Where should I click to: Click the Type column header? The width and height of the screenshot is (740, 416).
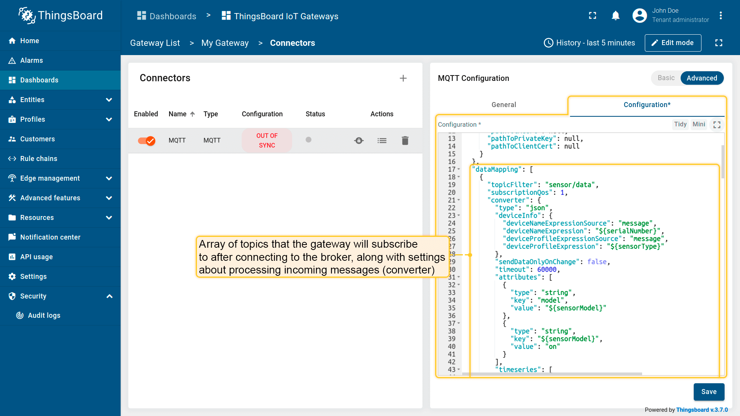[211, 114]
